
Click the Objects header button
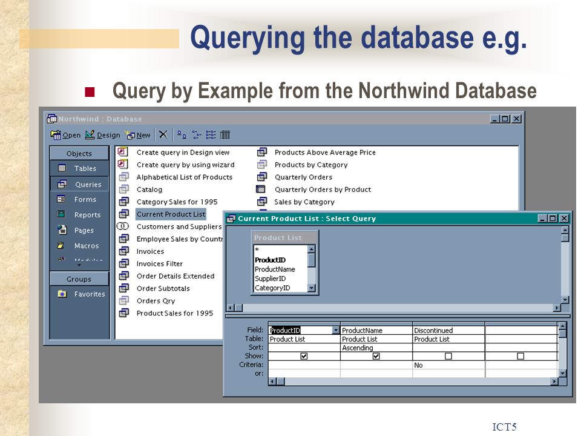[x=79, y=153]
